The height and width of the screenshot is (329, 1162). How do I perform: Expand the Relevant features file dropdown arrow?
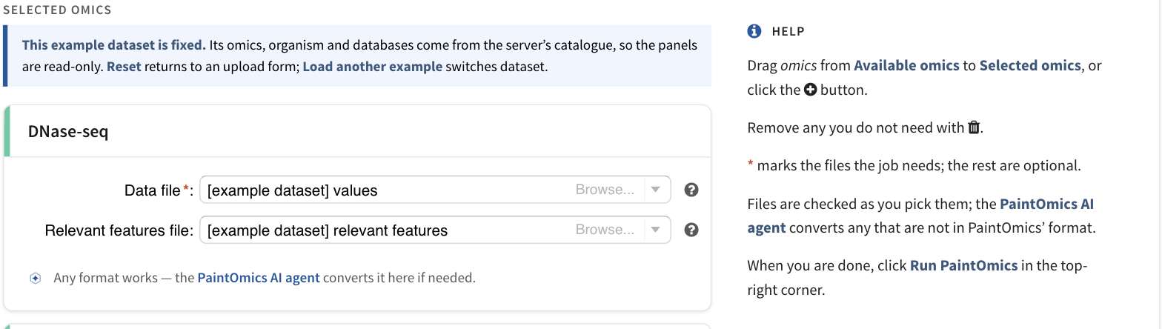[655, 230]
